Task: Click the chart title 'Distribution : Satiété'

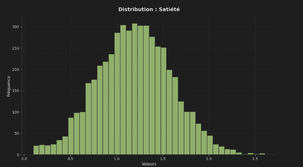Action: [x=149, y=10]
